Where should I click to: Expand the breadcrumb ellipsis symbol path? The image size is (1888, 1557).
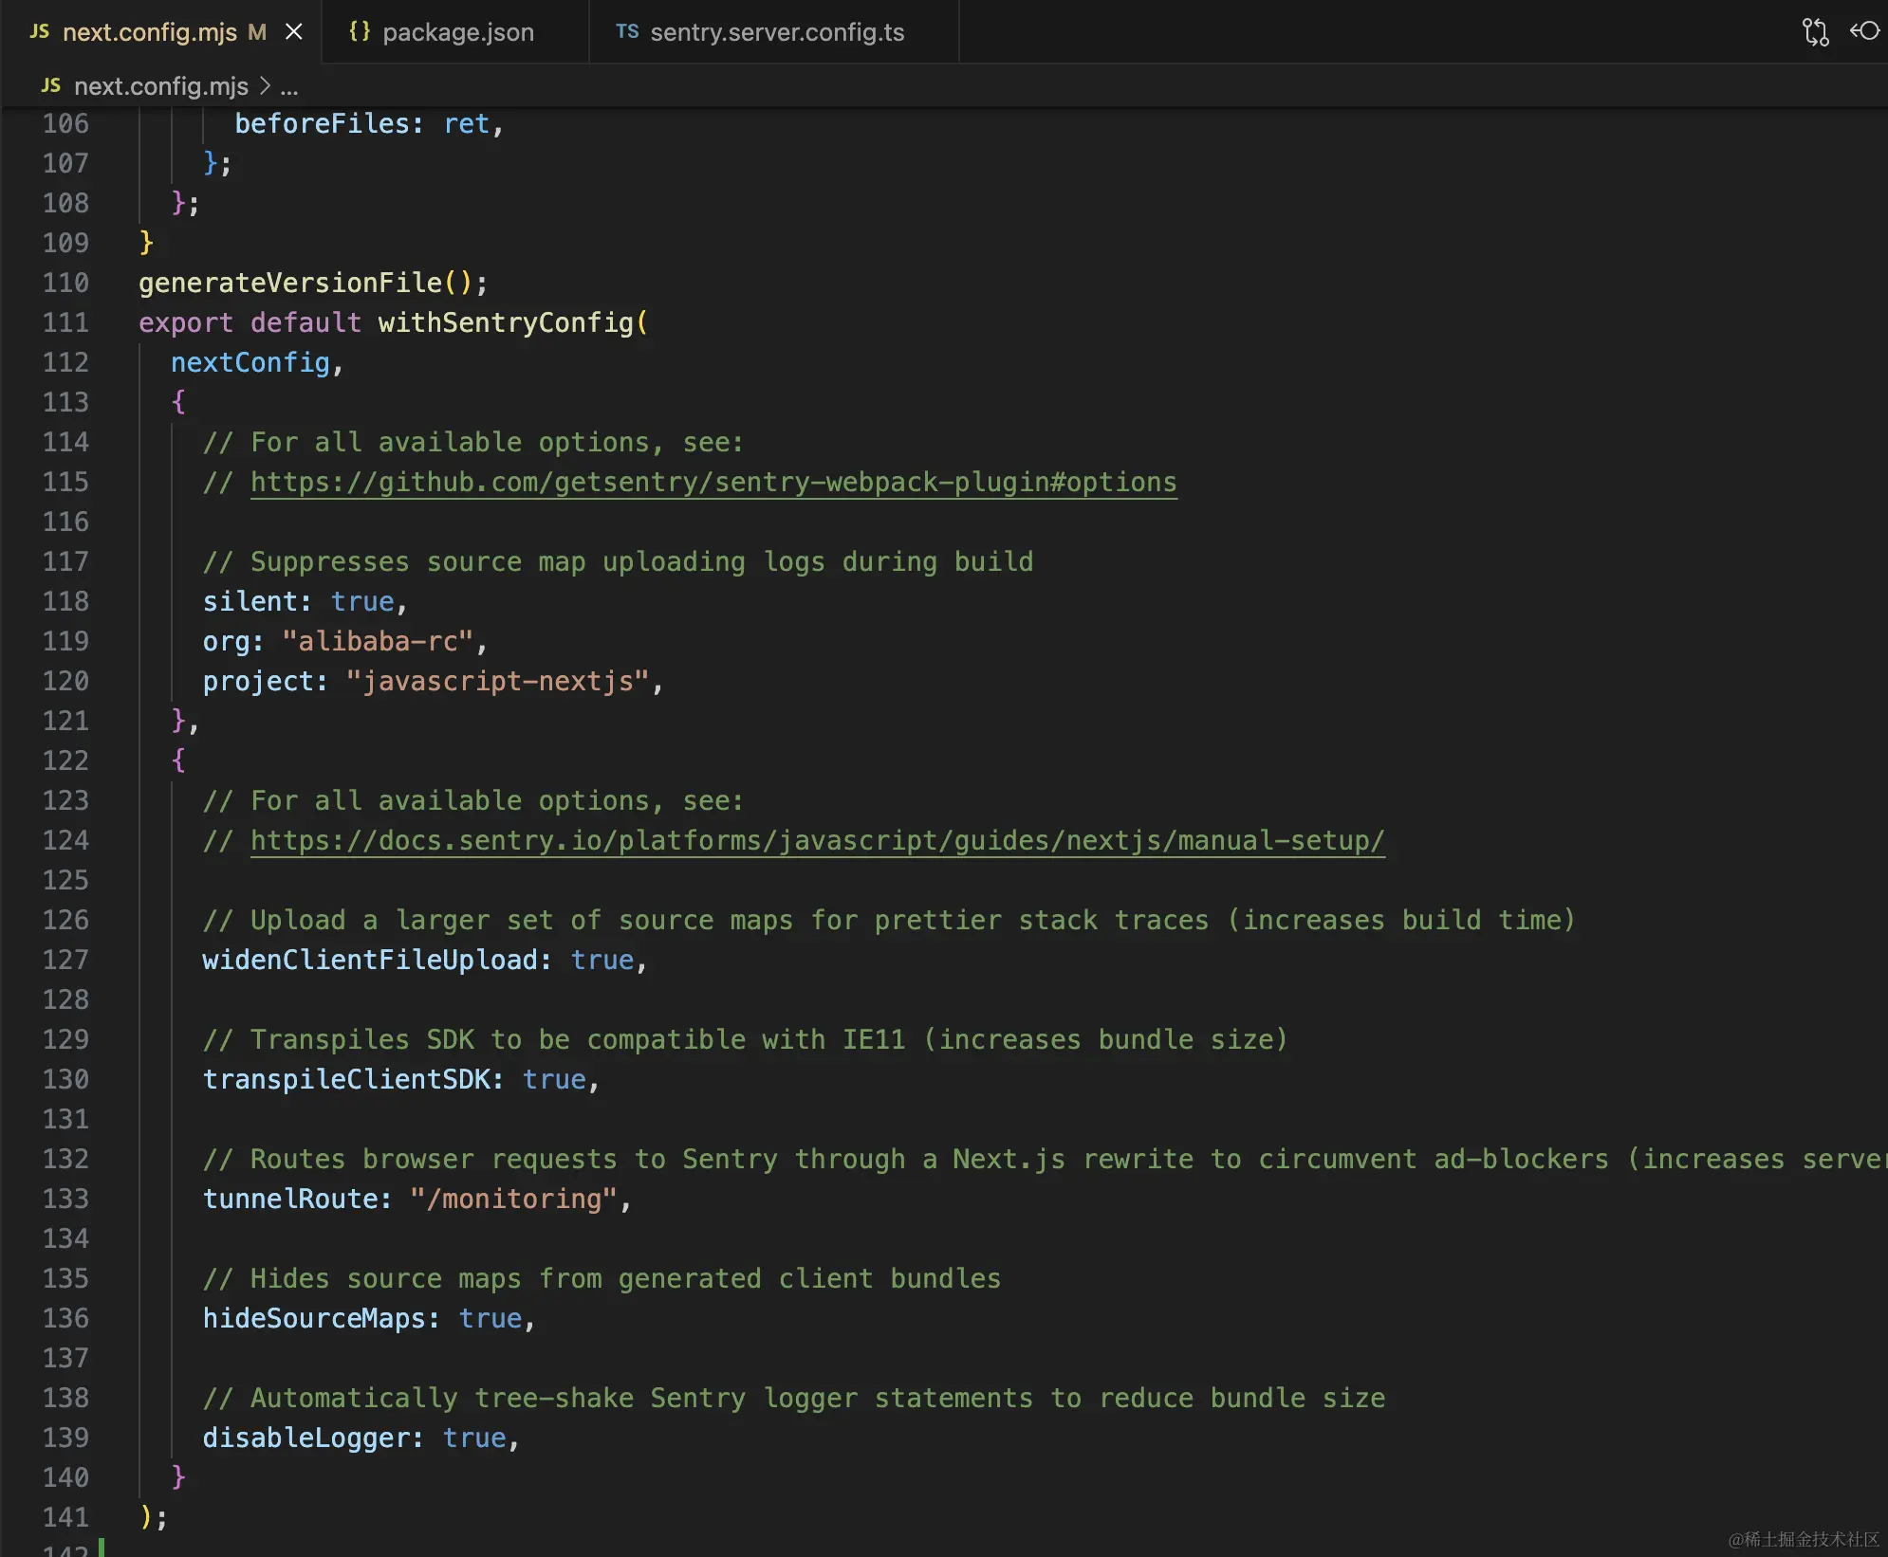click(289, 87)
